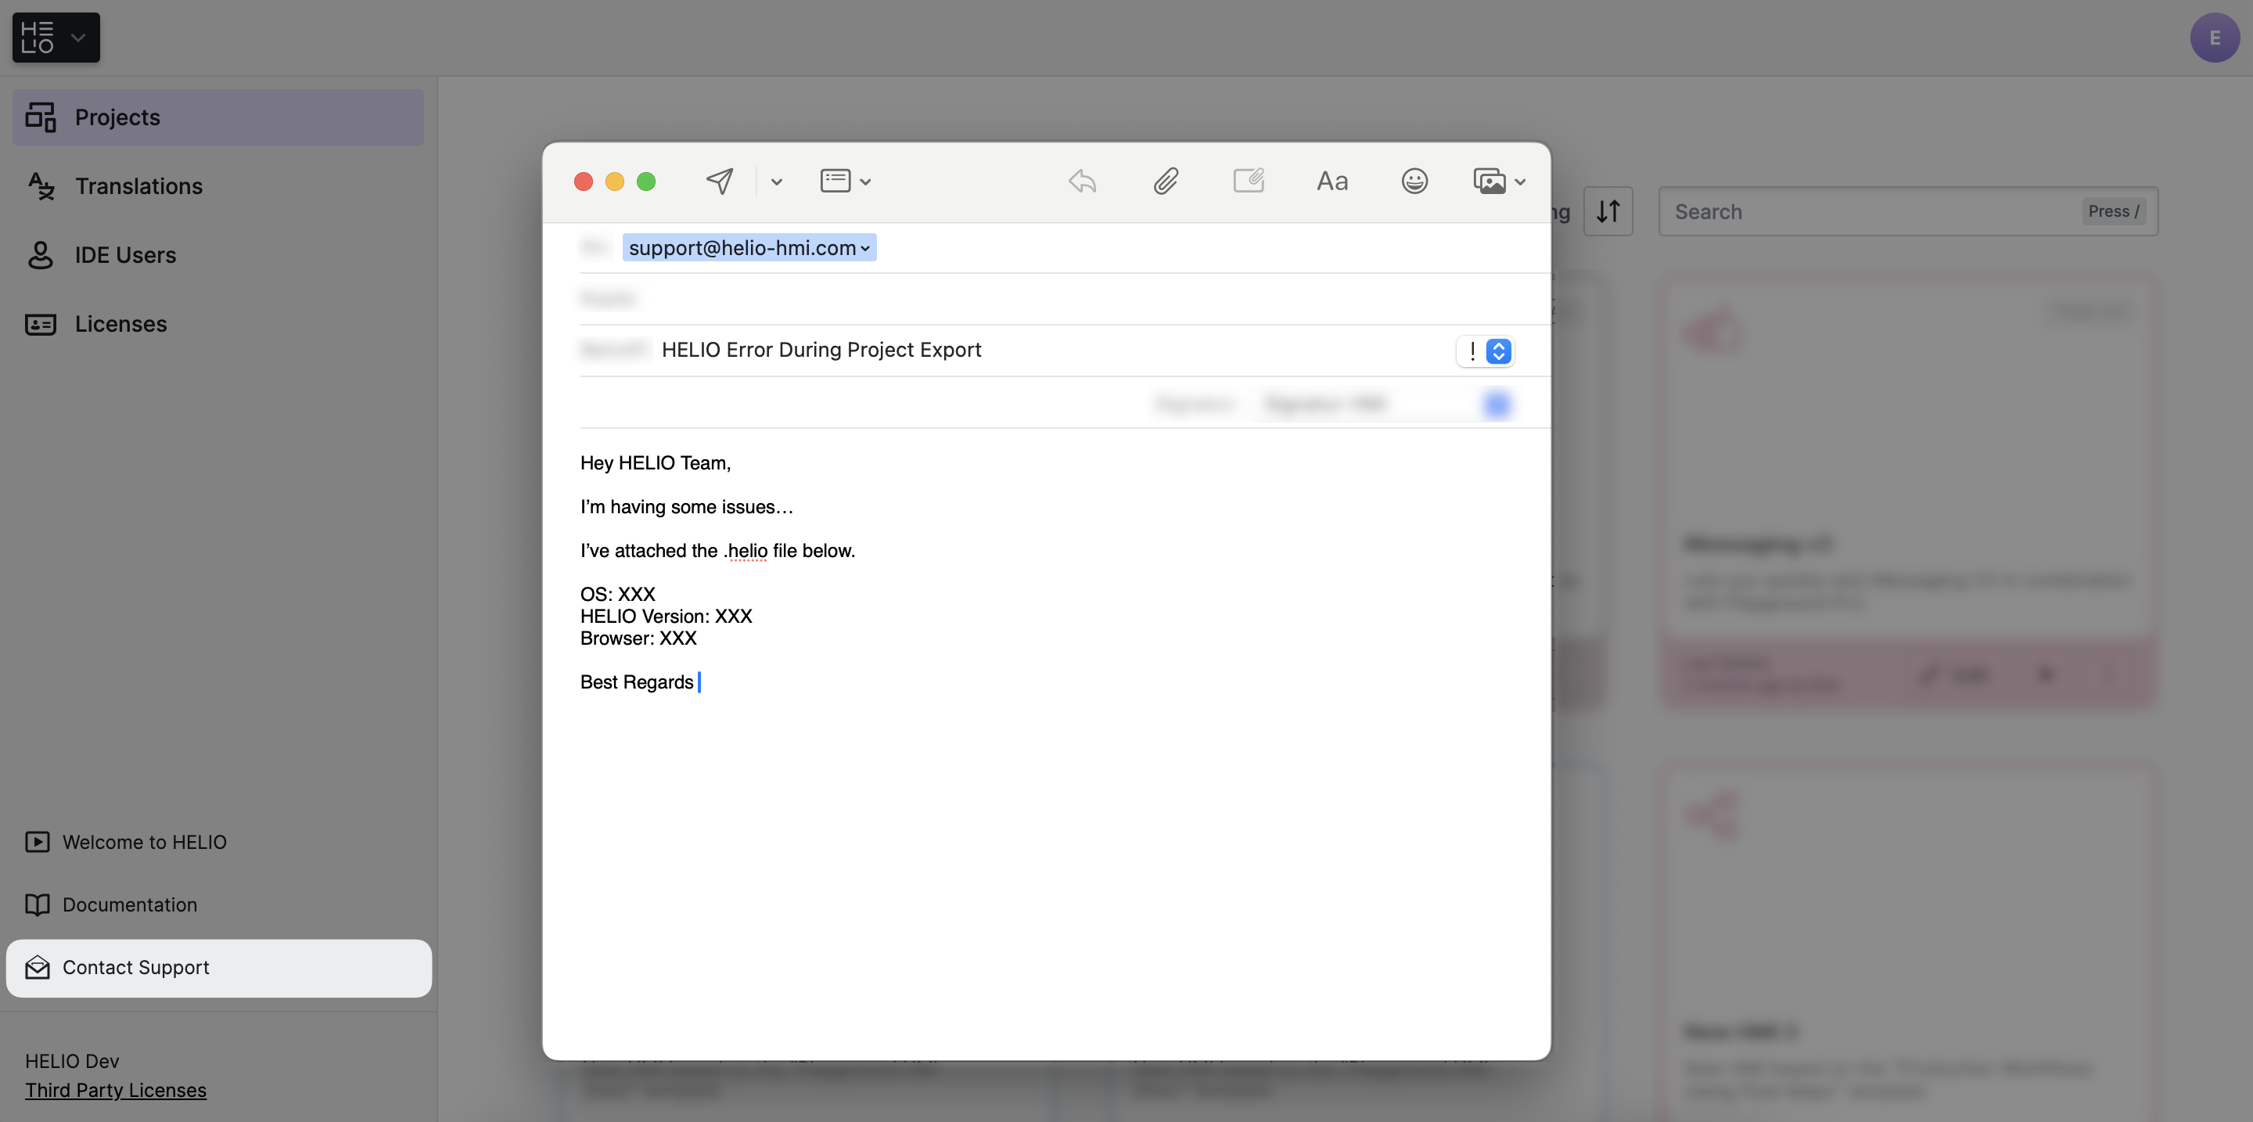This screenshot has width=2253, height=1122.
Task: Expand the support@helio-hmi.com recipient dropdown
Action: pyautogui.click(x=865, y=248)
